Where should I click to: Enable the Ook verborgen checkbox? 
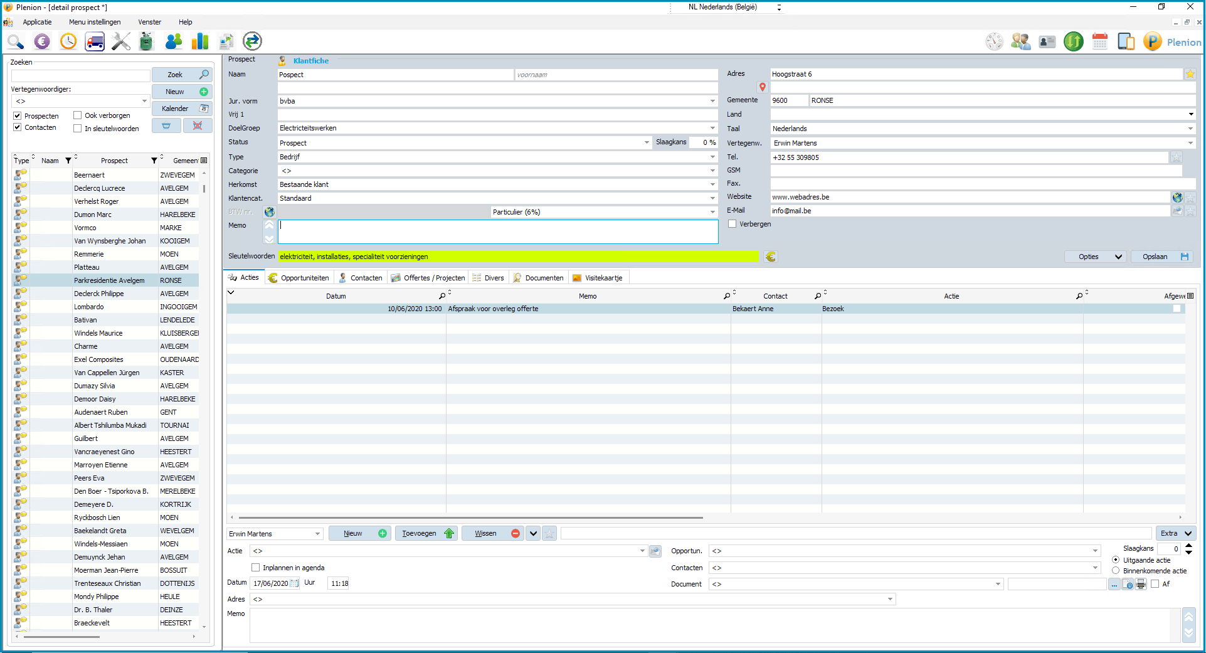77,114
